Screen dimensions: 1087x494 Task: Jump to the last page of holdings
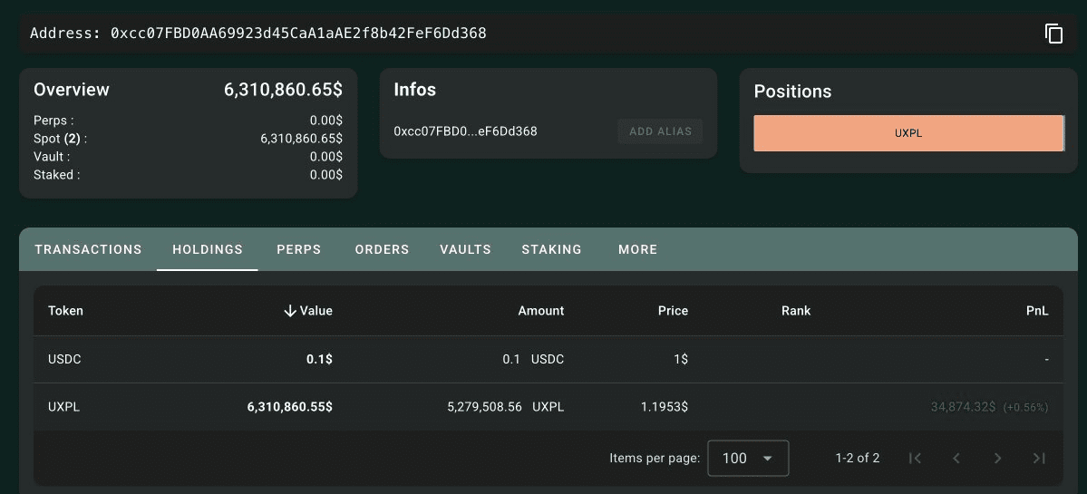[x=1039, y=458]
